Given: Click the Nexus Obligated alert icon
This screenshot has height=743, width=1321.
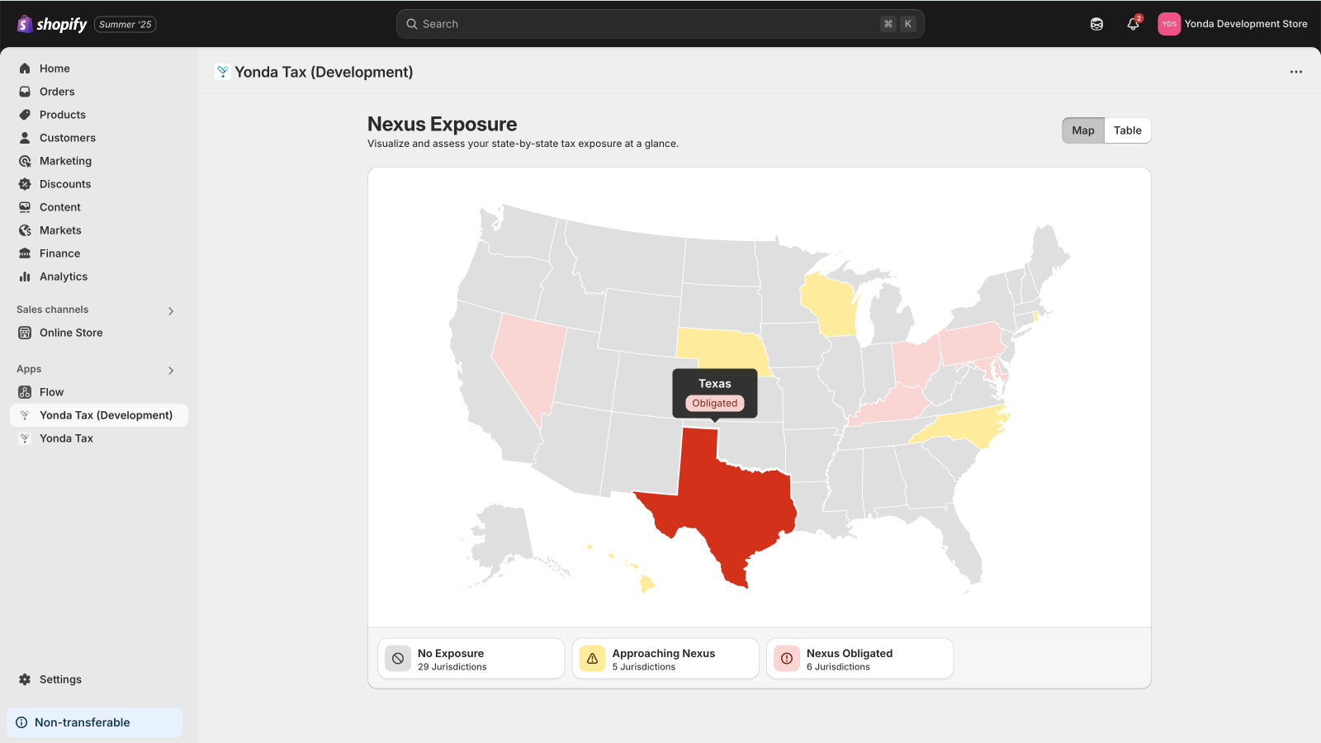Looking at the screenshot, I should click(787, 659).
